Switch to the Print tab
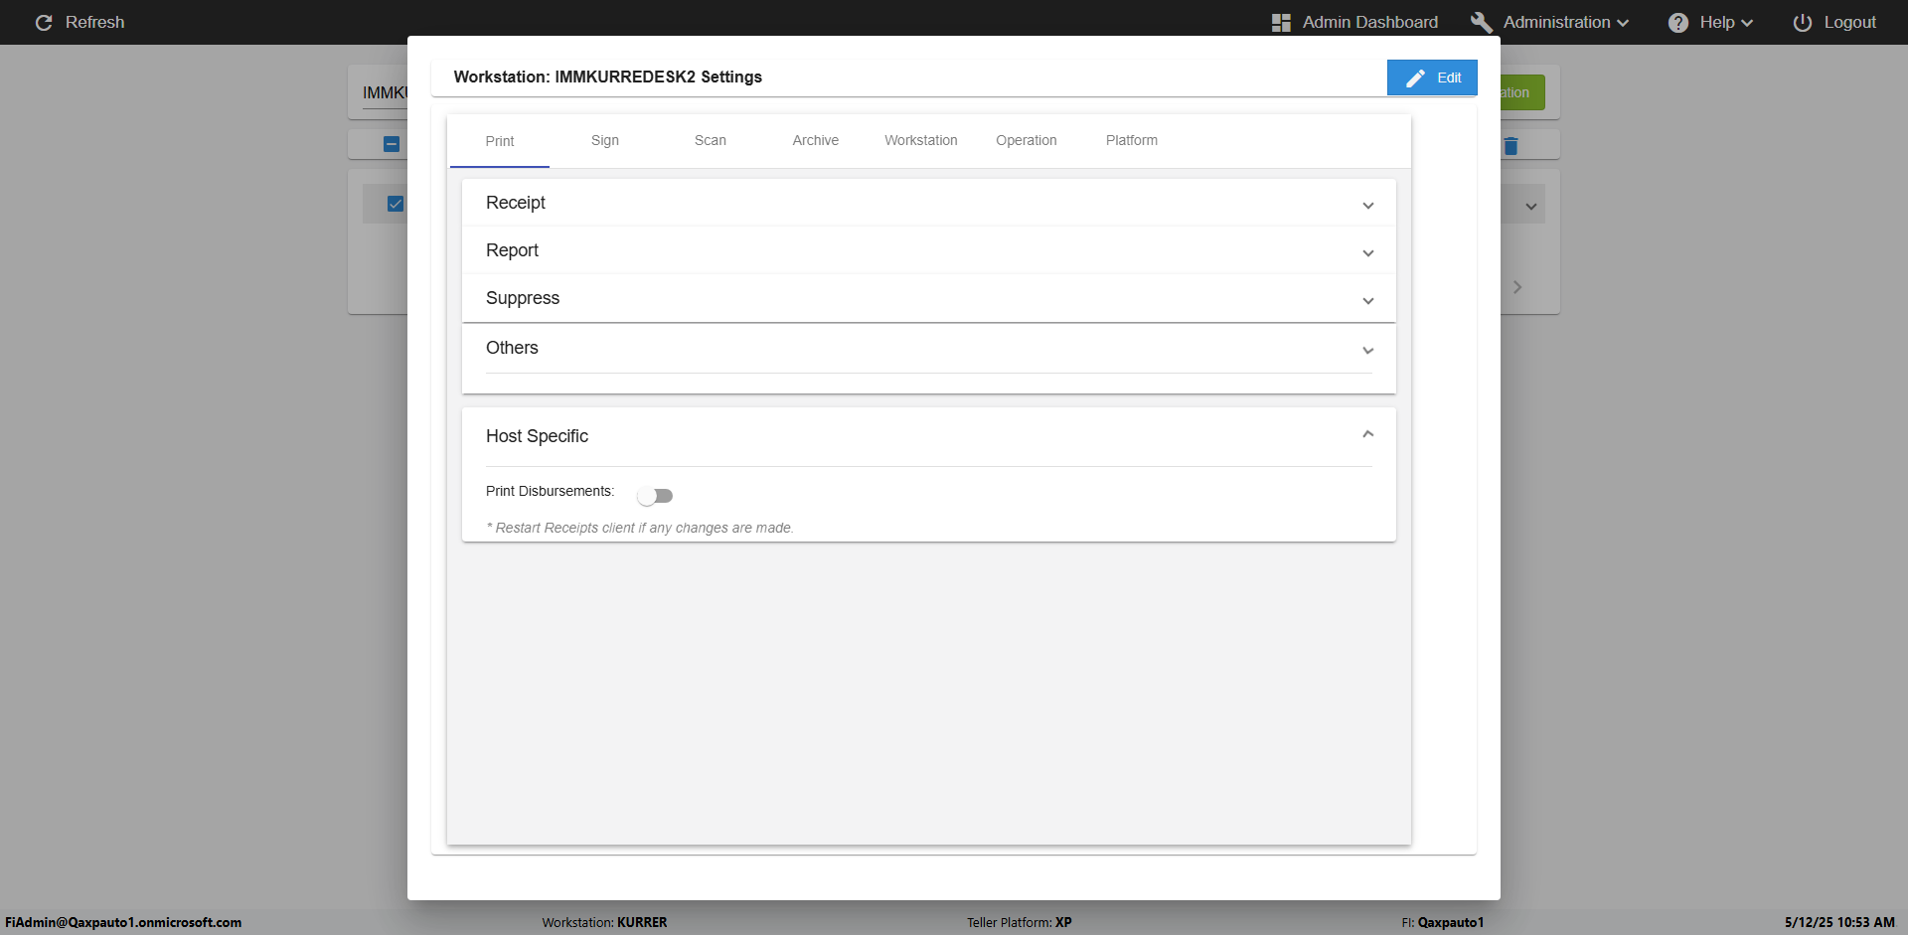 500,141
